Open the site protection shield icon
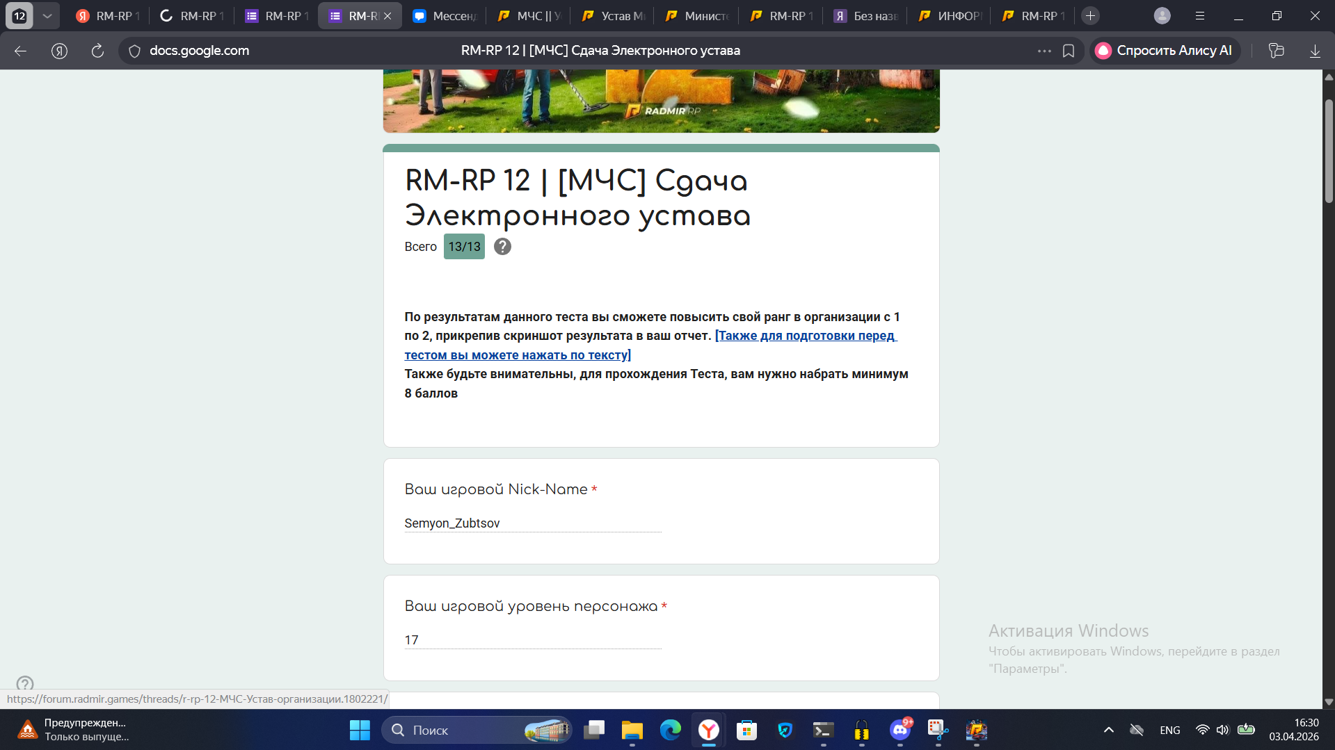This screenshot has height=750, width=1335. 135,51
